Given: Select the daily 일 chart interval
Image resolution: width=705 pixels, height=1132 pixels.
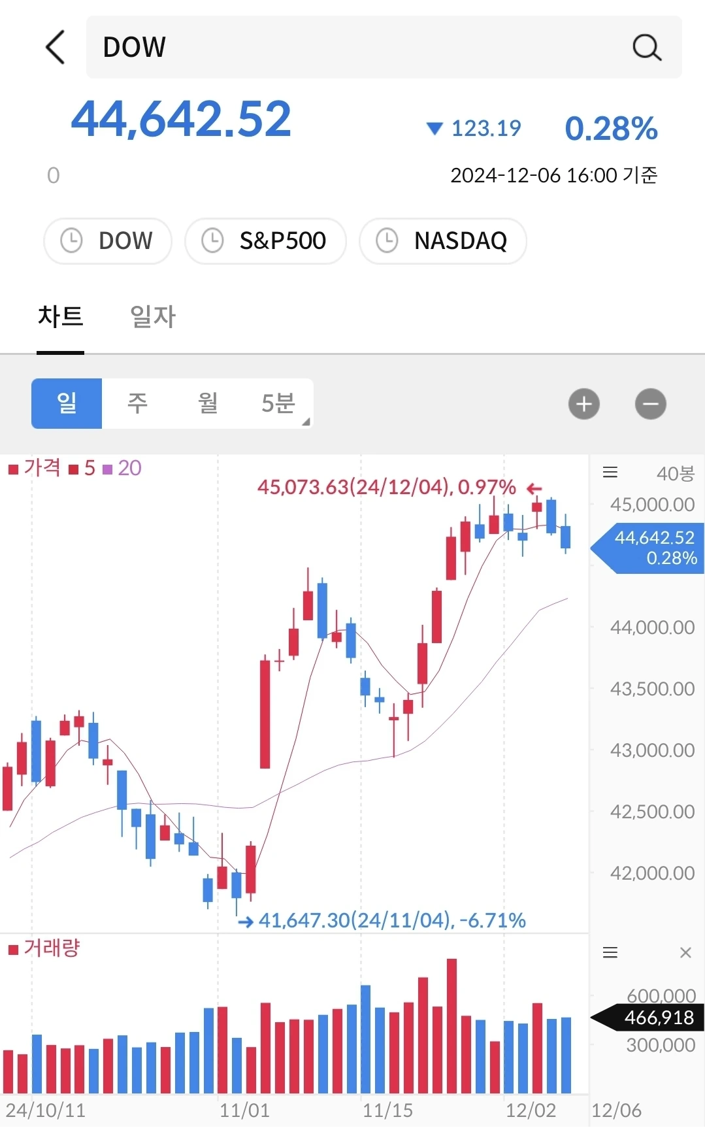Looking at the screenshot, I should 67,403.
